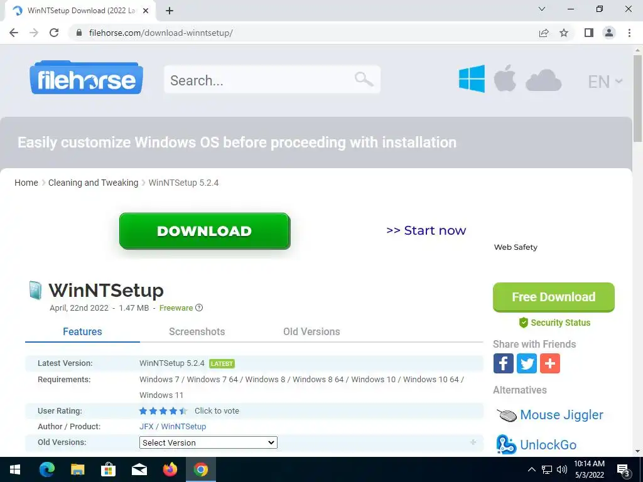Expand the plus icon in Old Versions row
The image size is (643, 482).
pos(473,442)
